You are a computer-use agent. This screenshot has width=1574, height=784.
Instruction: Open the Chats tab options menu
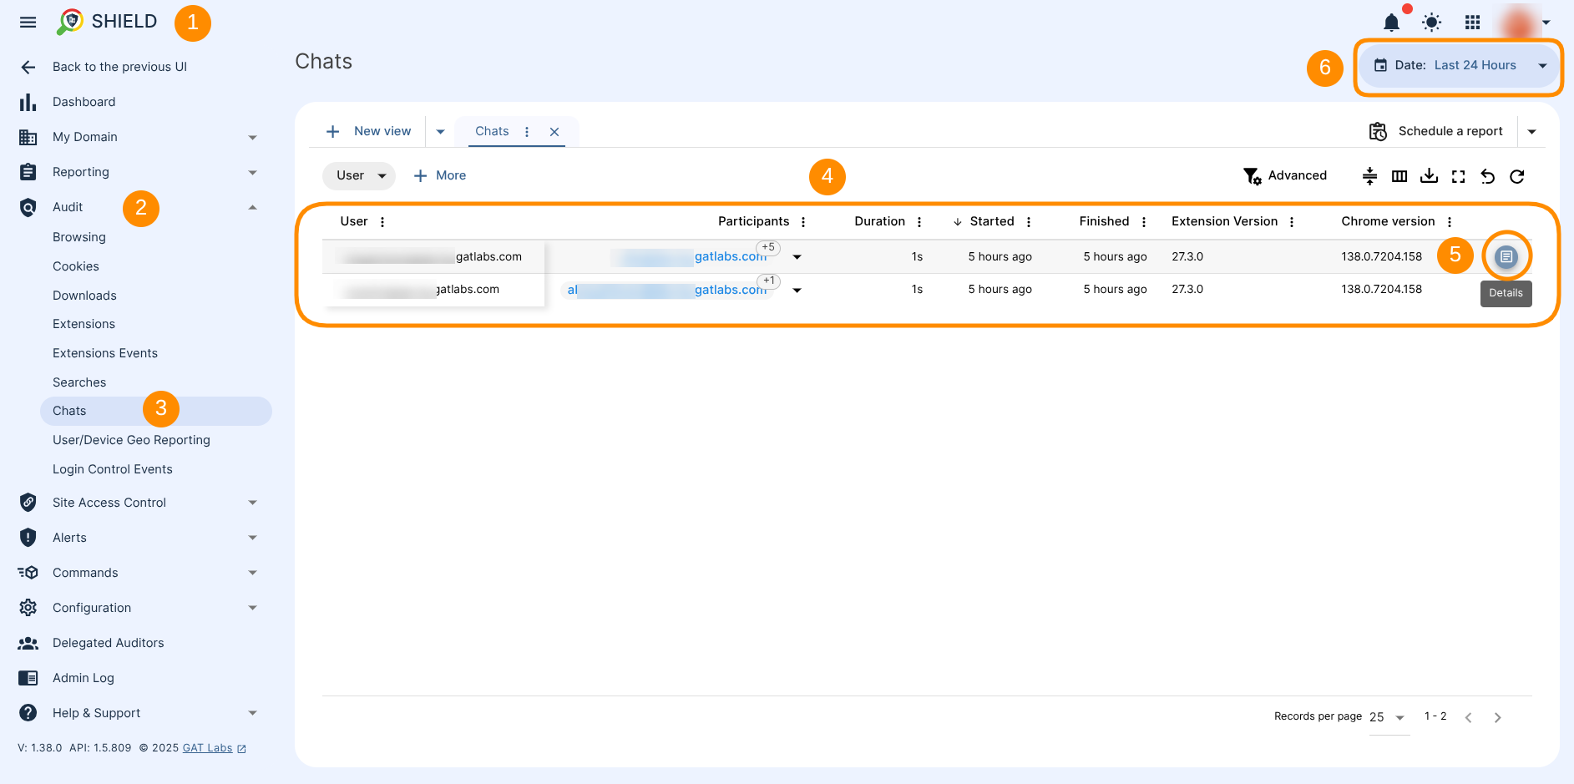[527, 132]
